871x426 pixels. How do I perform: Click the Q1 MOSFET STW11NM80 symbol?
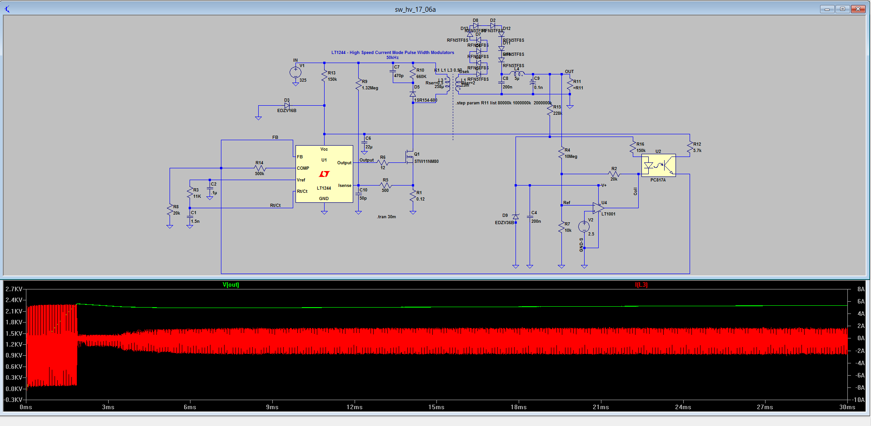tap(410, 157)
